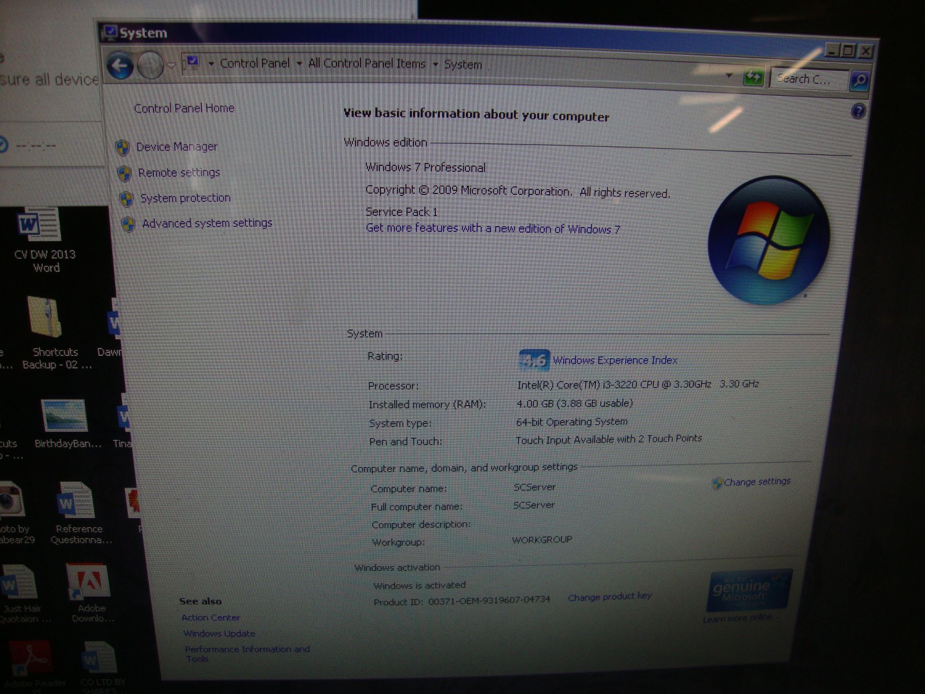The height and width of the screenshot is (694, 925).
Task: Expand the arrow before System breadcrumb
Action: click(435, 65)
